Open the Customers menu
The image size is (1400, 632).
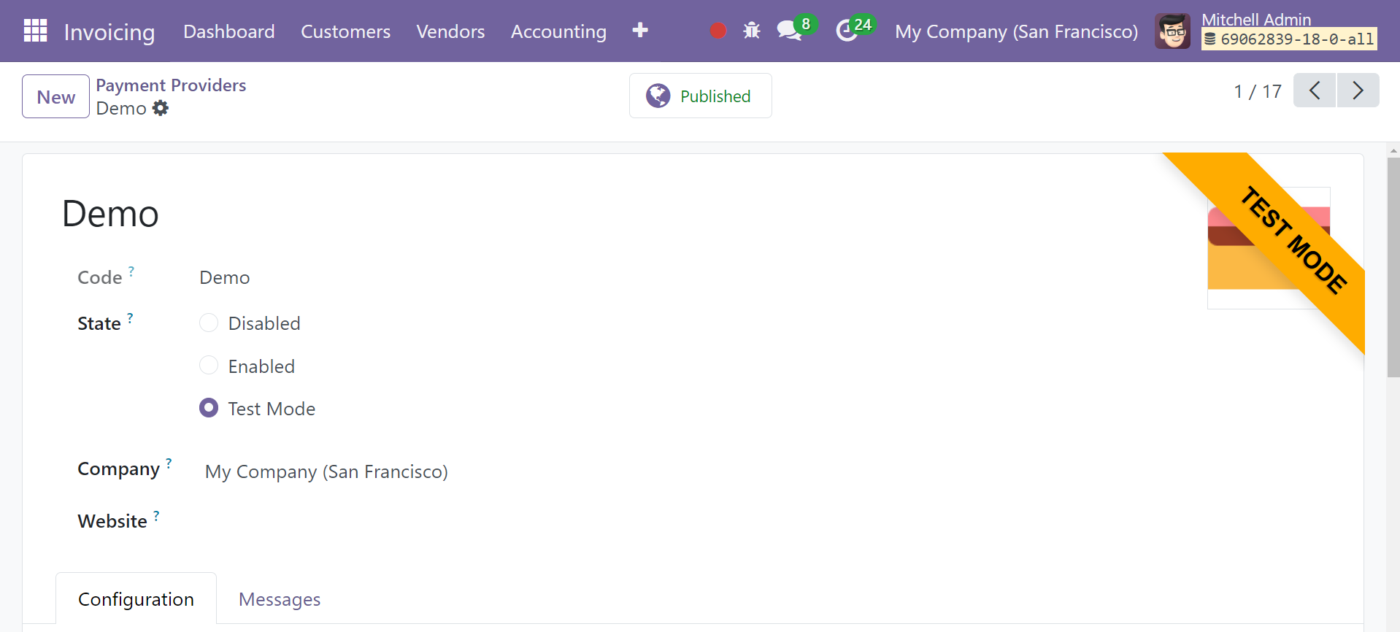(345, 31)
